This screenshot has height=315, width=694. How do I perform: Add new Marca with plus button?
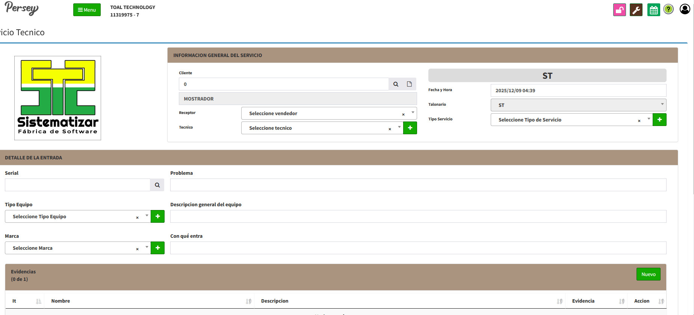157,248
